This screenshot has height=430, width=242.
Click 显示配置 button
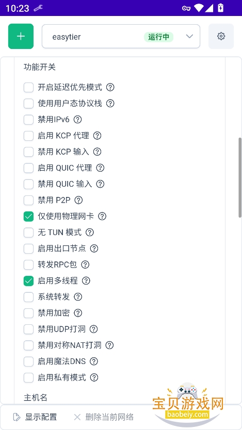point(35,417)
